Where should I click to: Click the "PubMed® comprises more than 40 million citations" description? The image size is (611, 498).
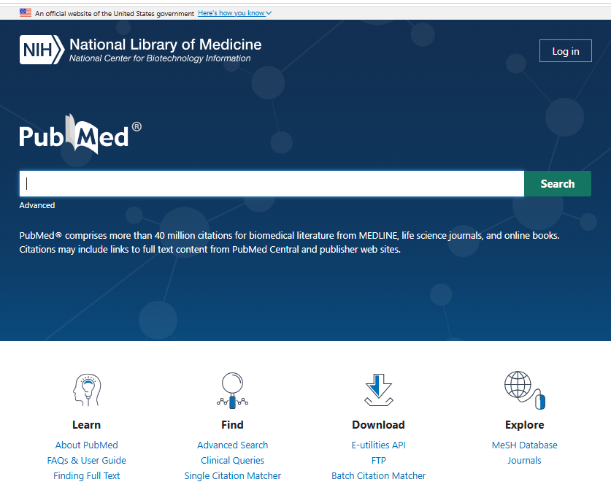coord(290,242)
